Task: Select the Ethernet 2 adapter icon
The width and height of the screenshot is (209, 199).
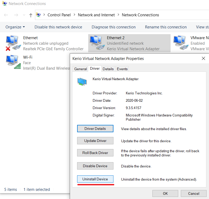Action: (97, 43)
